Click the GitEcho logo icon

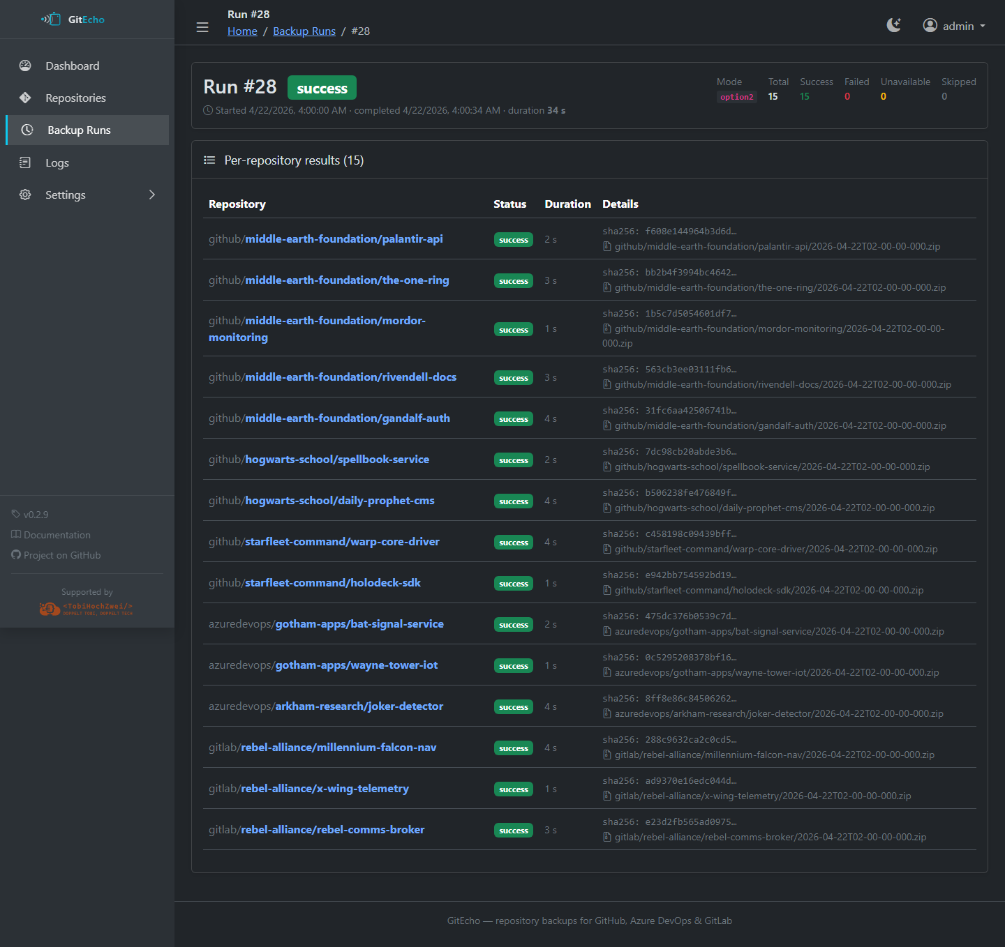51,20
